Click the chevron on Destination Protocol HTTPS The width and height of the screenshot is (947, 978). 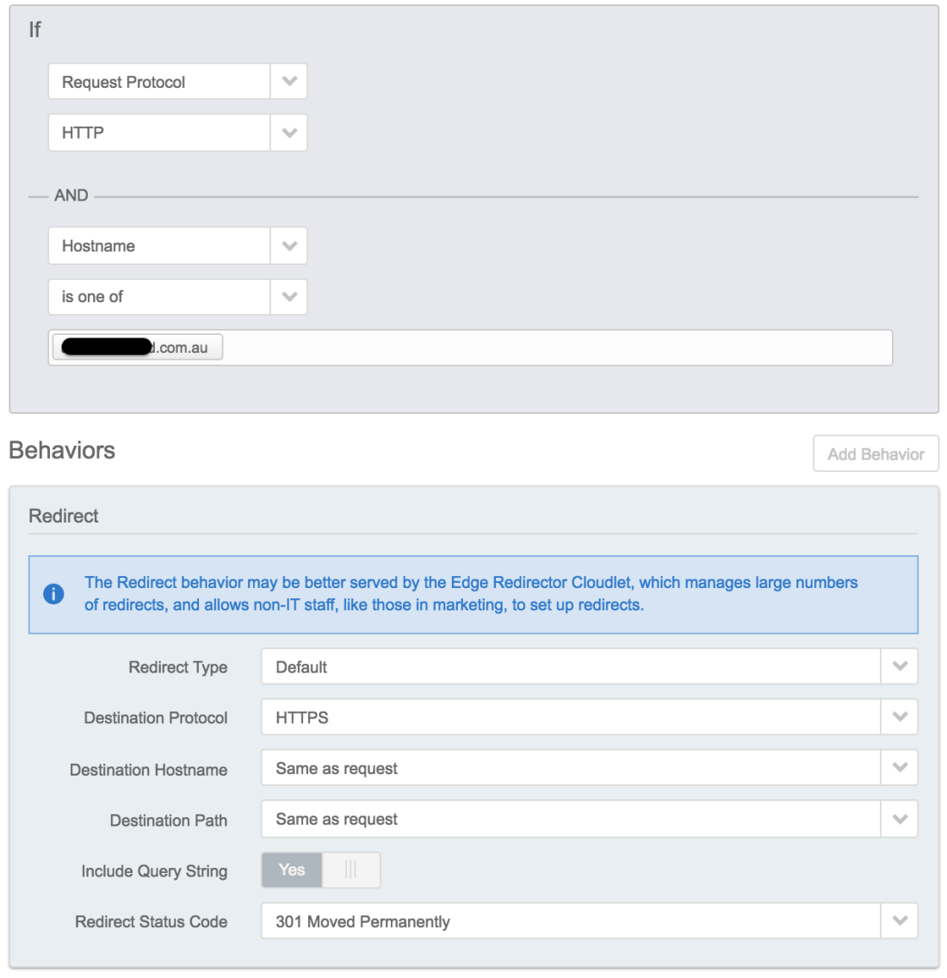[900, 717]
